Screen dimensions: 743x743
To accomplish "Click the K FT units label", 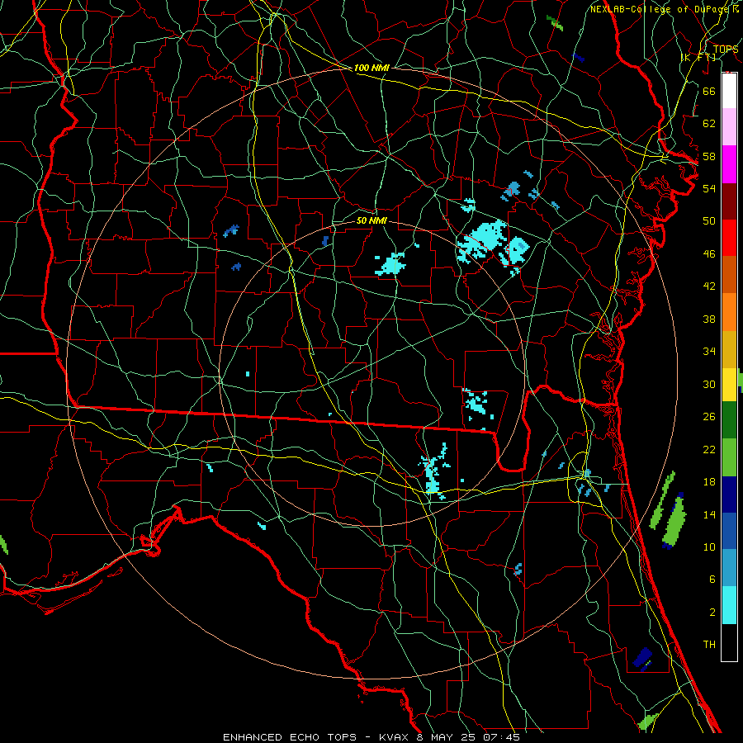I will (698, 58).
